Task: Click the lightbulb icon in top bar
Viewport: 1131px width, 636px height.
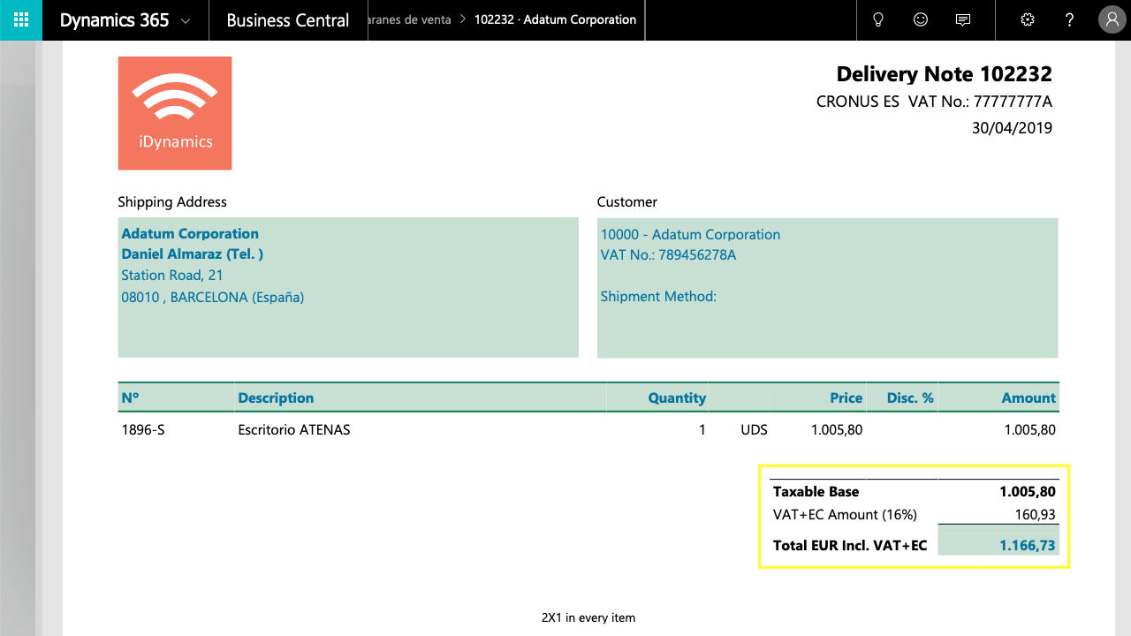Action: [x=878, y=20]
